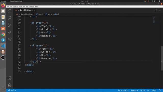Open the Accounts menu icon
The height and width of the screenshot is (92, 163).
point(10,78)
